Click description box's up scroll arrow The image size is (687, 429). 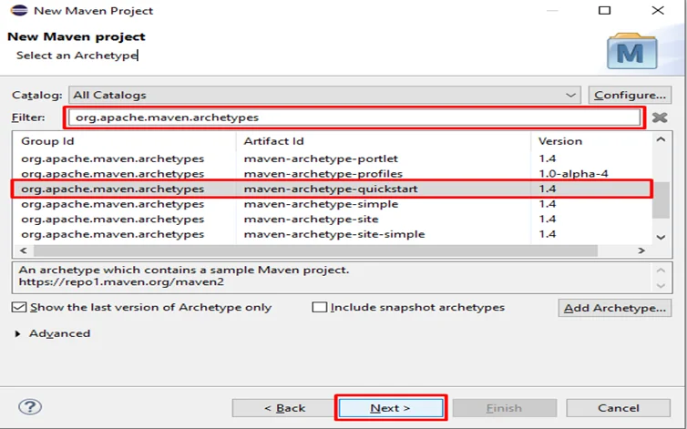pos(661,271)
